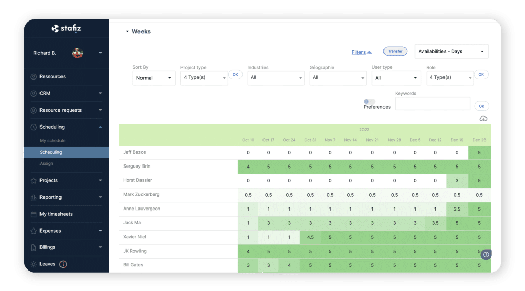Click the Ressources sidebar icon
This screenshot has width=525, height=291.
33,77
